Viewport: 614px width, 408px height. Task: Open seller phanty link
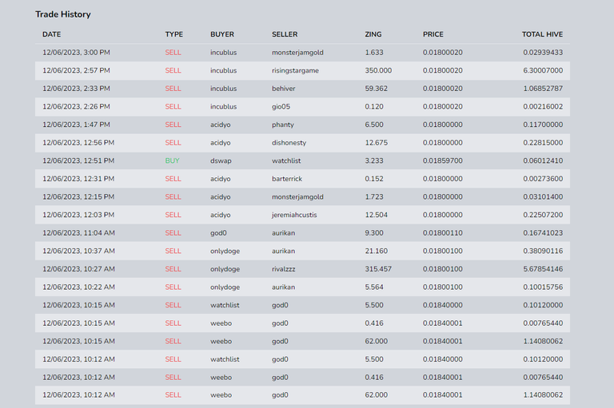click(x=283, y=125)
